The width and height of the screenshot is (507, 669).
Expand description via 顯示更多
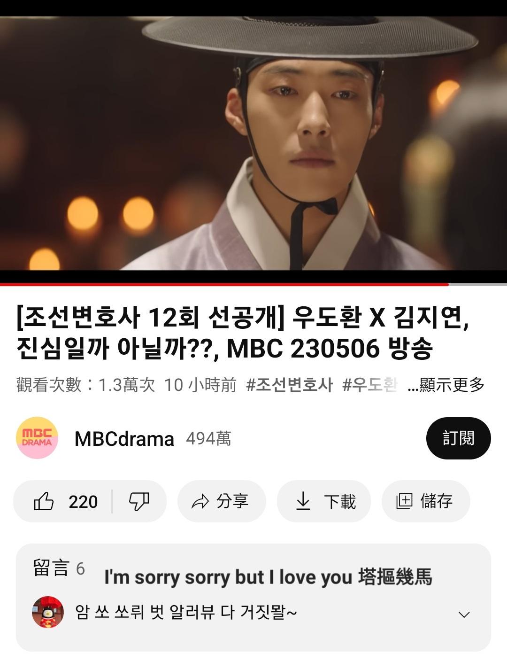point(446,385)
